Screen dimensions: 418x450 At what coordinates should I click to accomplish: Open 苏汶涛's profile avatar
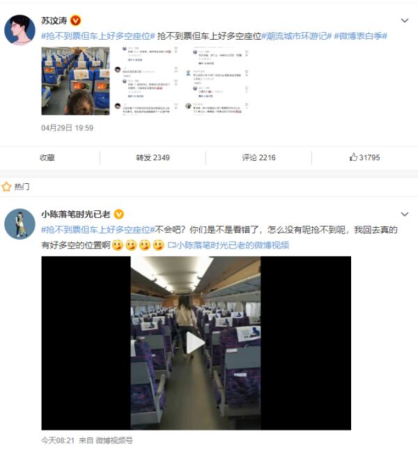(x=20, y=30)
